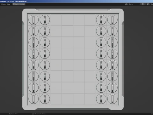Click the Scene name field
This screenshot has height=115, width=153.
click(x=134, y=4)
